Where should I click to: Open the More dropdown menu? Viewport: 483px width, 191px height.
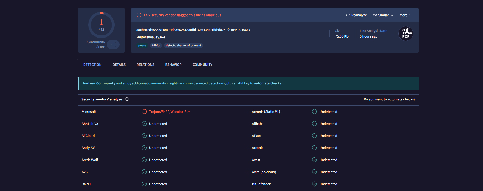point(406,15)
